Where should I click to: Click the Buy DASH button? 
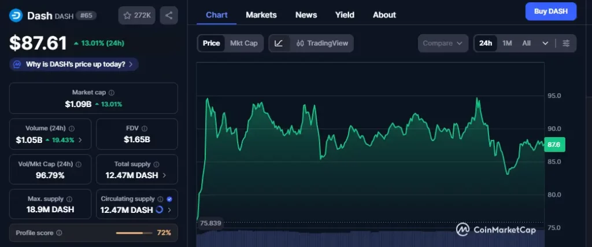(550, 11)
